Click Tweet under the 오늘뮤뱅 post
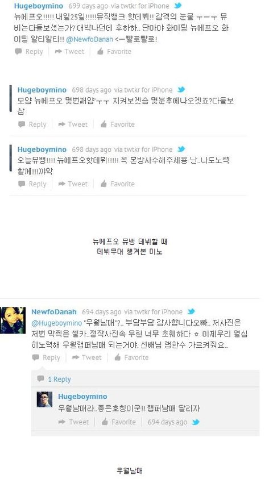The width and height of the screenshot is (273, 479). (73, 184)
